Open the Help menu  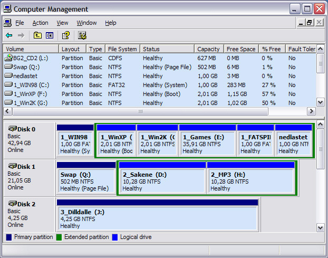(x=110, y=23)
